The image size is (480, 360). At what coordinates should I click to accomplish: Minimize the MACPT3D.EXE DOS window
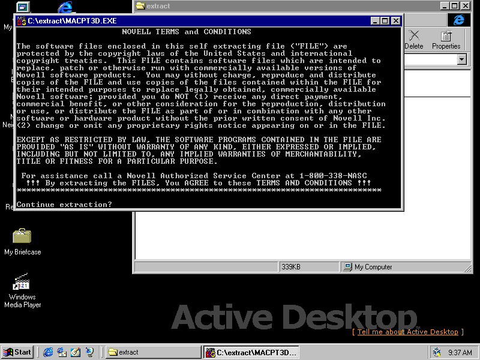coord(376,21)
